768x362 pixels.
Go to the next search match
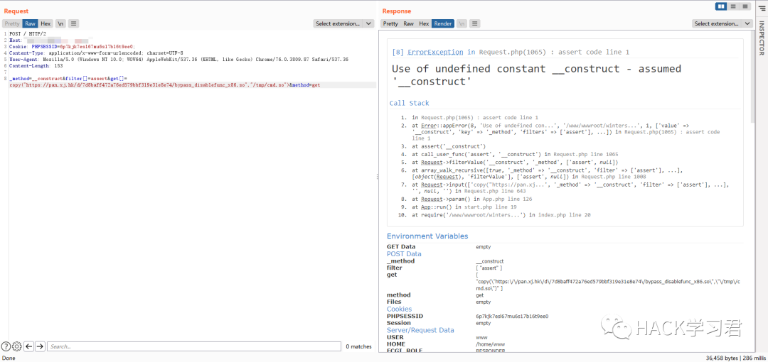pyautogui.click(x=40, y=346)
